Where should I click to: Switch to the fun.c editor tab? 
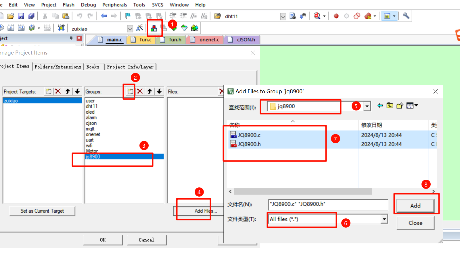tap(142, 40)
